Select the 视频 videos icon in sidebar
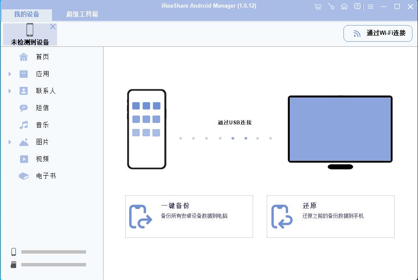Image resolution: width=418 pixels, height=280 pixels. [x=23, y=159]
